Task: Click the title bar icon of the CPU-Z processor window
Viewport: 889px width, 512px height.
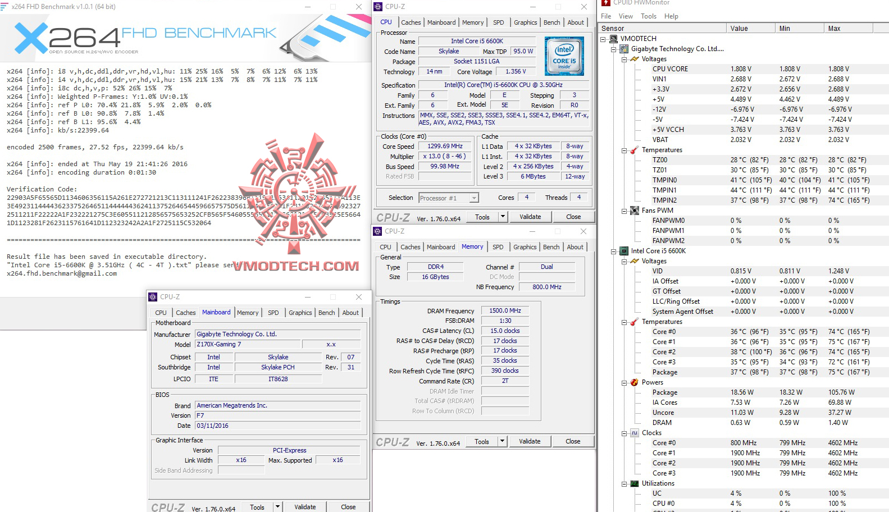Action: pos(379,7)
